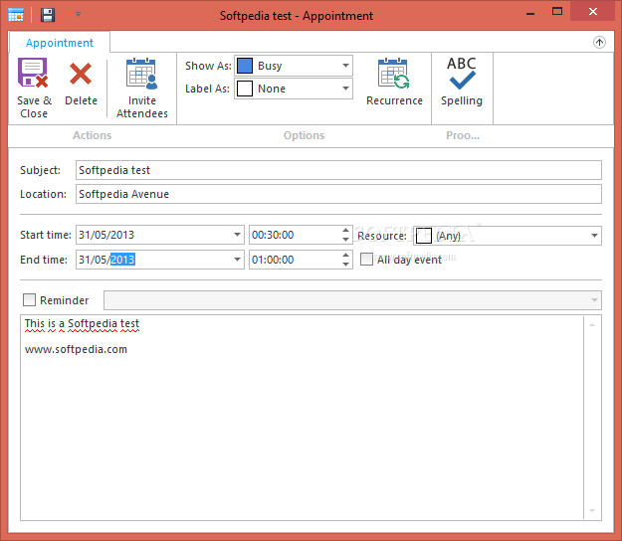Click the floppy disk save icon in title bar
Screen dimensions: 622x541
point(48,15)
